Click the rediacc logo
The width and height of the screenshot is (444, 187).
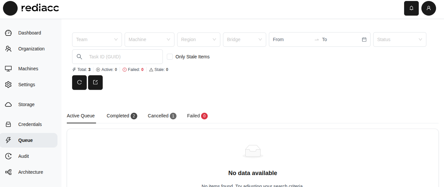[31, 8]
